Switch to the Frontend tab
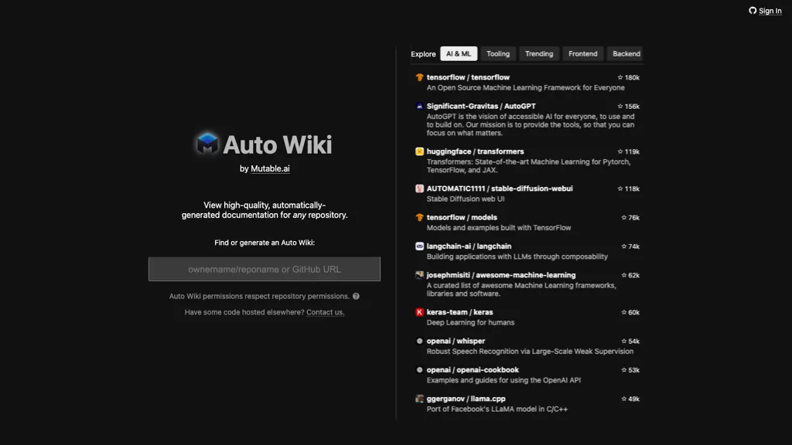Image resolution: width=792 pixels, height=445 pixels. [582, 53]
